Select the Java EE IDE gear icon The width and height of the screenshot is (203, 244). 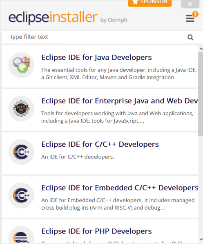point(21,108)
